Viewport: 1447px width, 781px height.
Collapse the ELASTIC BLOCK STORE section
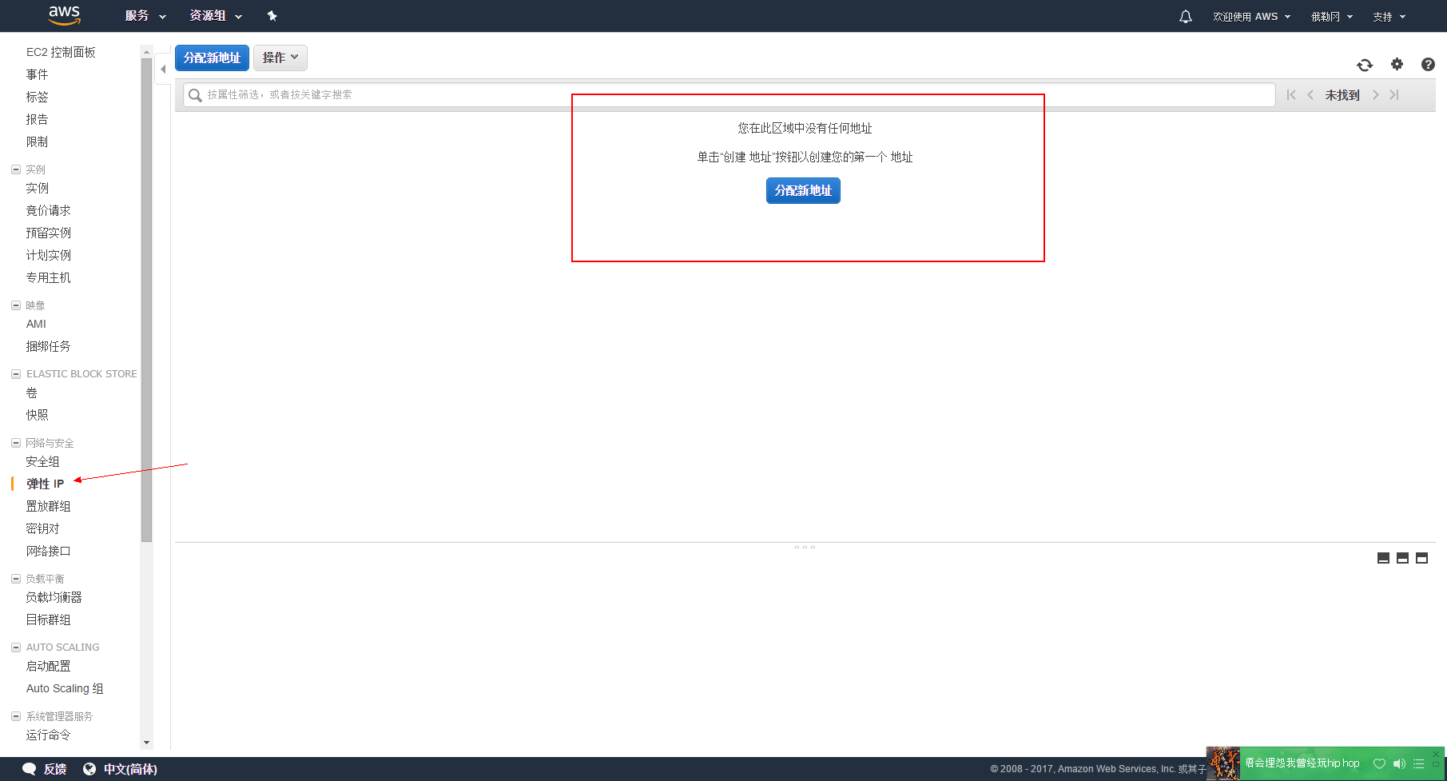(x=16, y=374)
